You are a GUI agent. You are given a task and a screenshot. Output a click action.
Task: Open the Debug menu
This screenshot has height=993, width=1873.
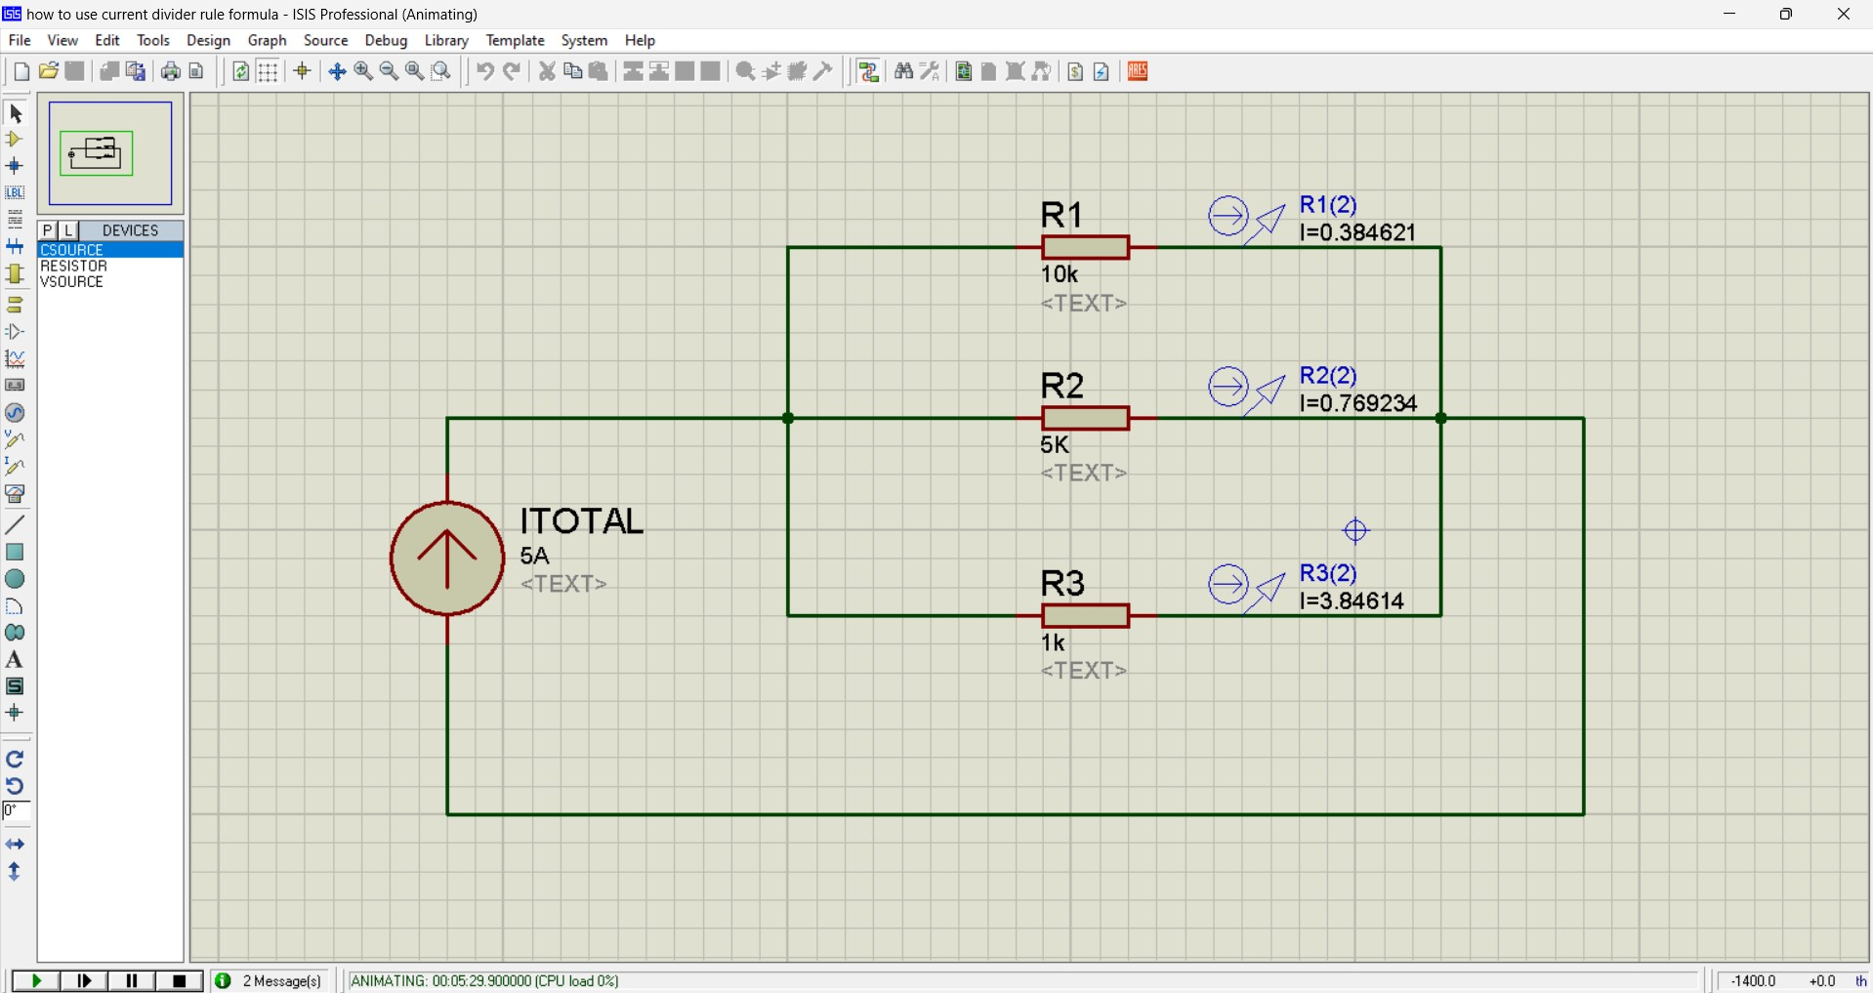click(x=386, y=40)
